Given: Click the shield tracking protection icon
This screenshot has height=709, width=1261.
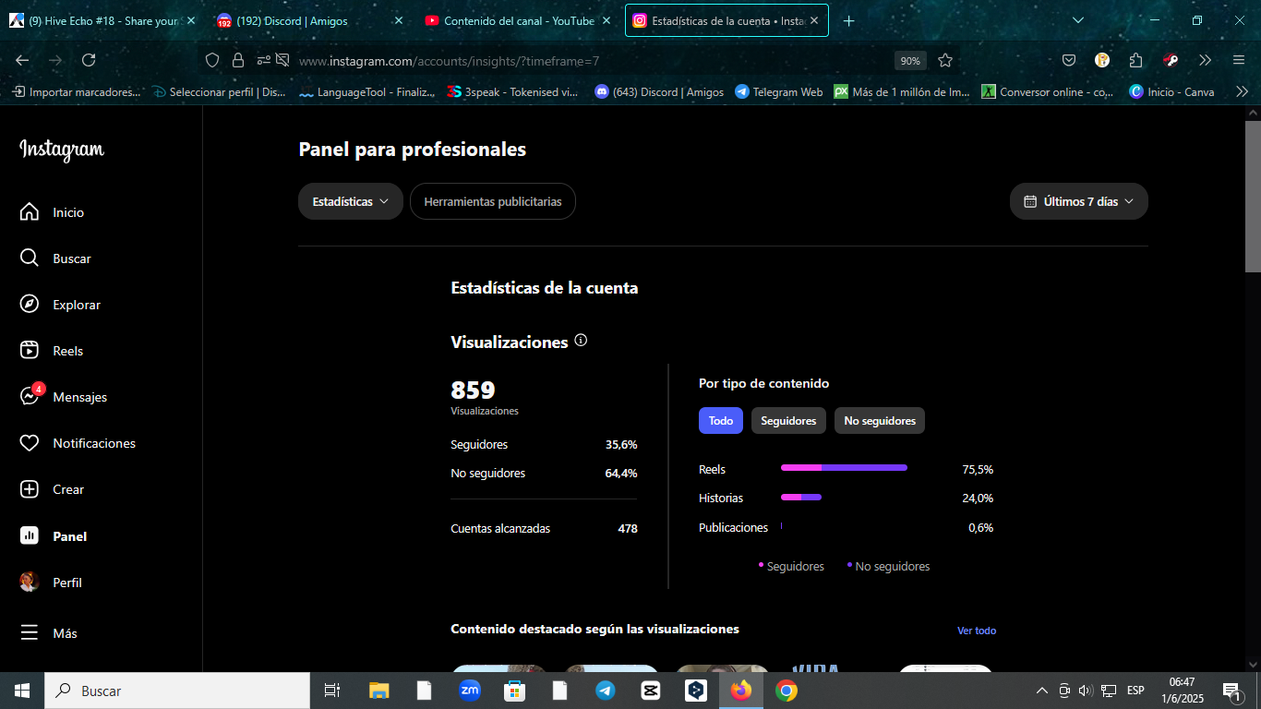Looking at the screenshot, I should tap(212, 60).
